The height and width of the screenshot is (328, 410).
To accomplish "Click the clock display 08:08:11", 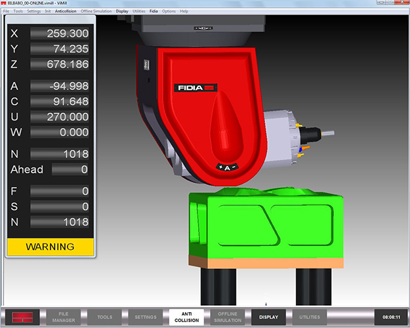I will point(390,318).
